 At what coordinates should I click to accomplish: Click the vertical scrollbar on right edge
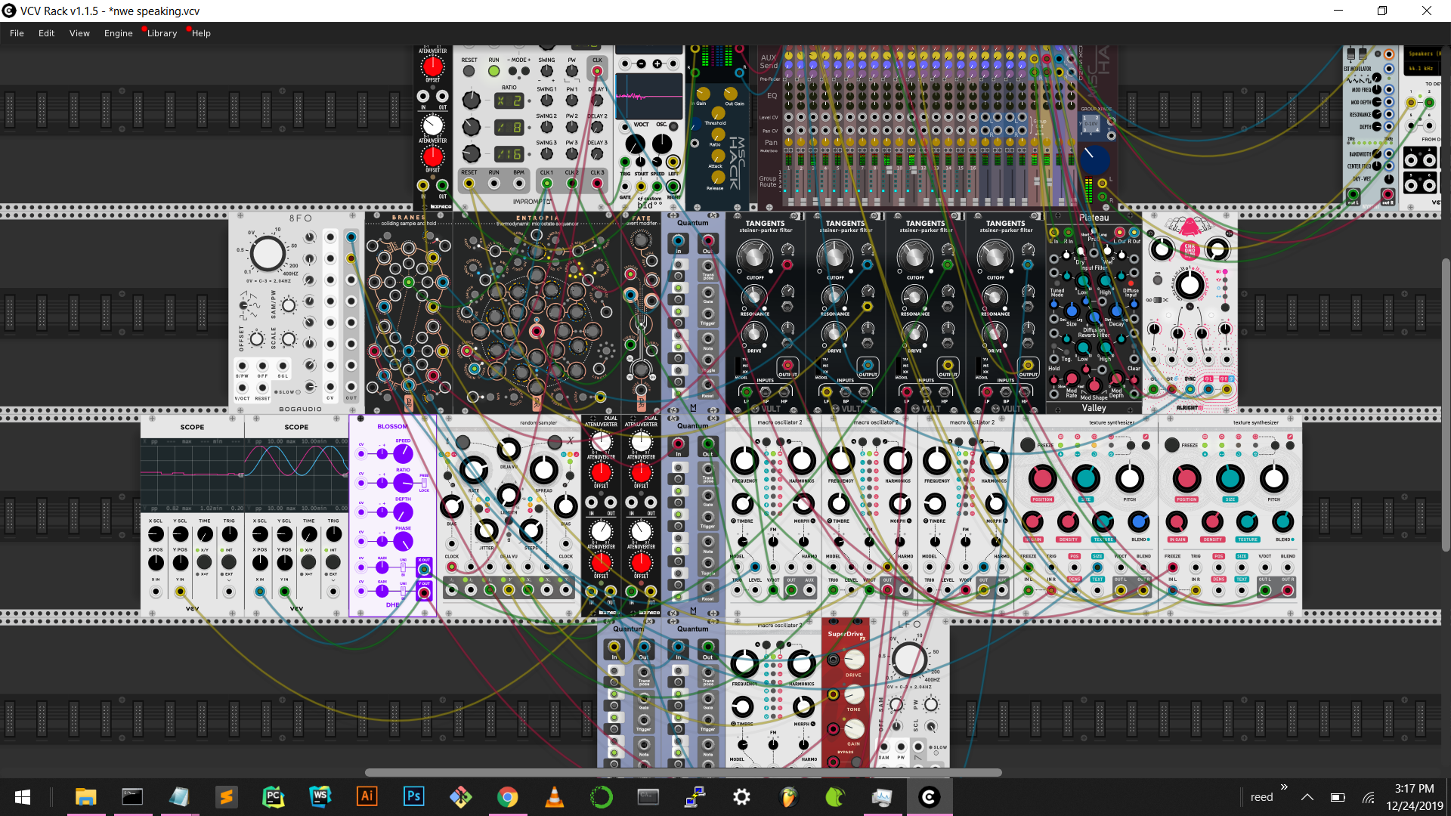click(1446, 404)
